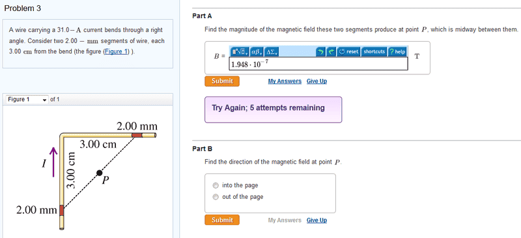Open the help question-mark button
The image size is (521, 238).
click(x=397, y=52)
